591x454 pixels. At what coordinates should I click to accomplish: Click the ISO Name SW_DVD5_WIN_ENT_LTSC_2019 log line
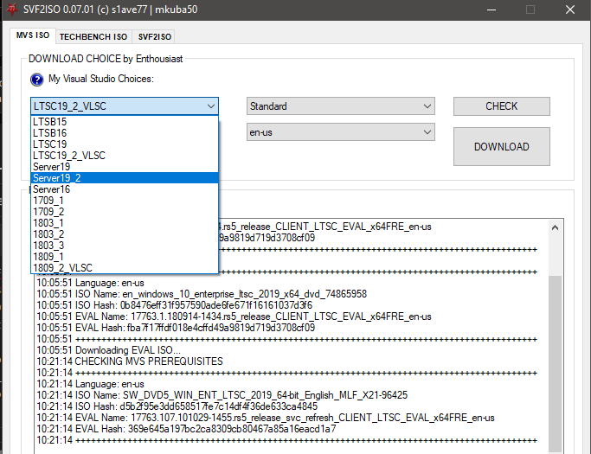tap(222, 395)
